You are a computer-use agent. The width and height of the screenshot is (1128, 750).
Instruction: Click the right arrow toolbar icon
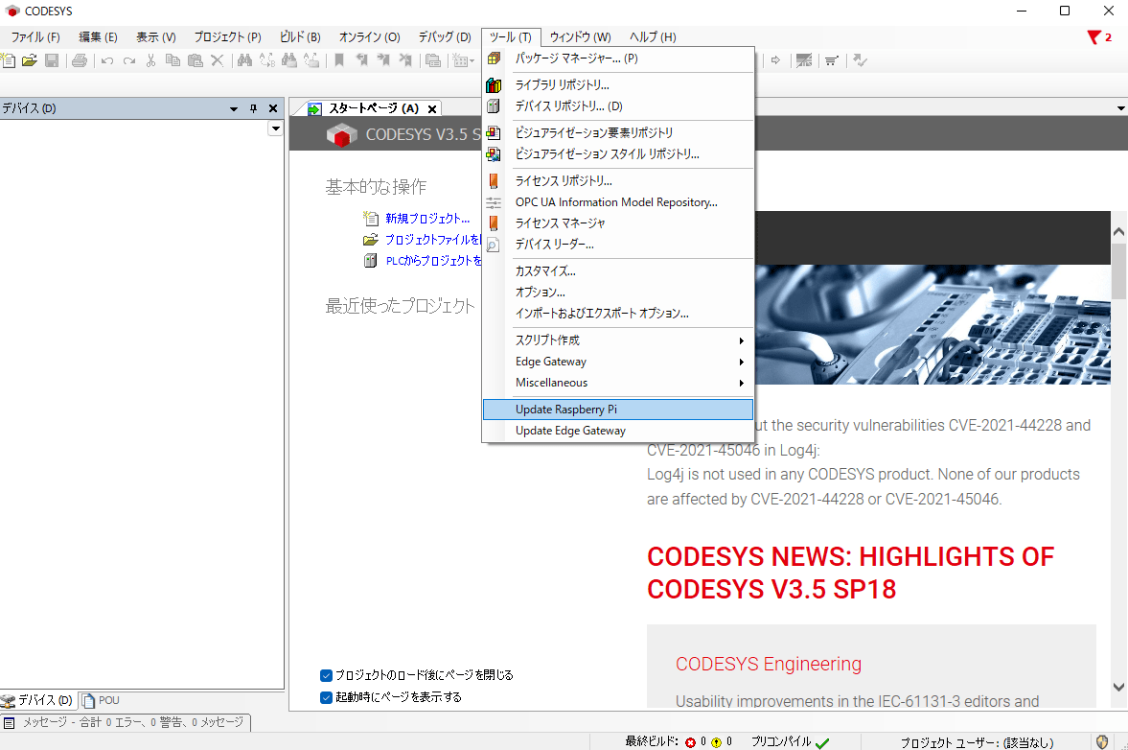click(x=775, y=60)
